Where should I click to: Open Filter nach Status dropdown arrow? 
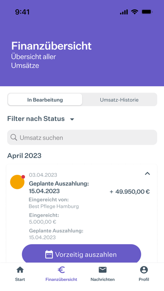point(72,119)
